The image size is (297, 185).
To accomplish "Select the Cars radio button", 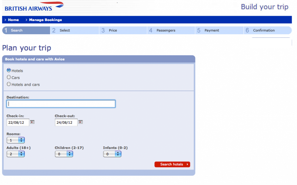I will point(9,77).
